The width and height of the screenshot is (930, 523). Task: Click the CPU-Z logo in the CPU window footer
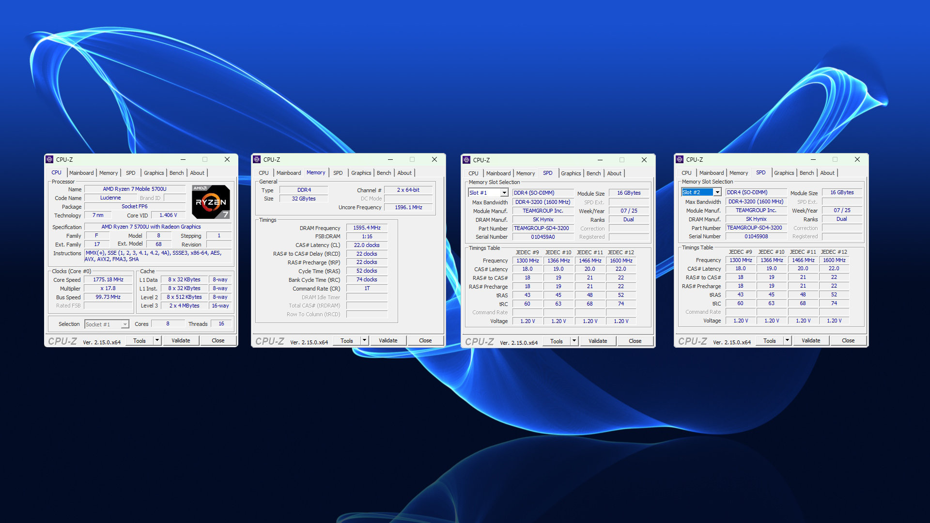62,340
